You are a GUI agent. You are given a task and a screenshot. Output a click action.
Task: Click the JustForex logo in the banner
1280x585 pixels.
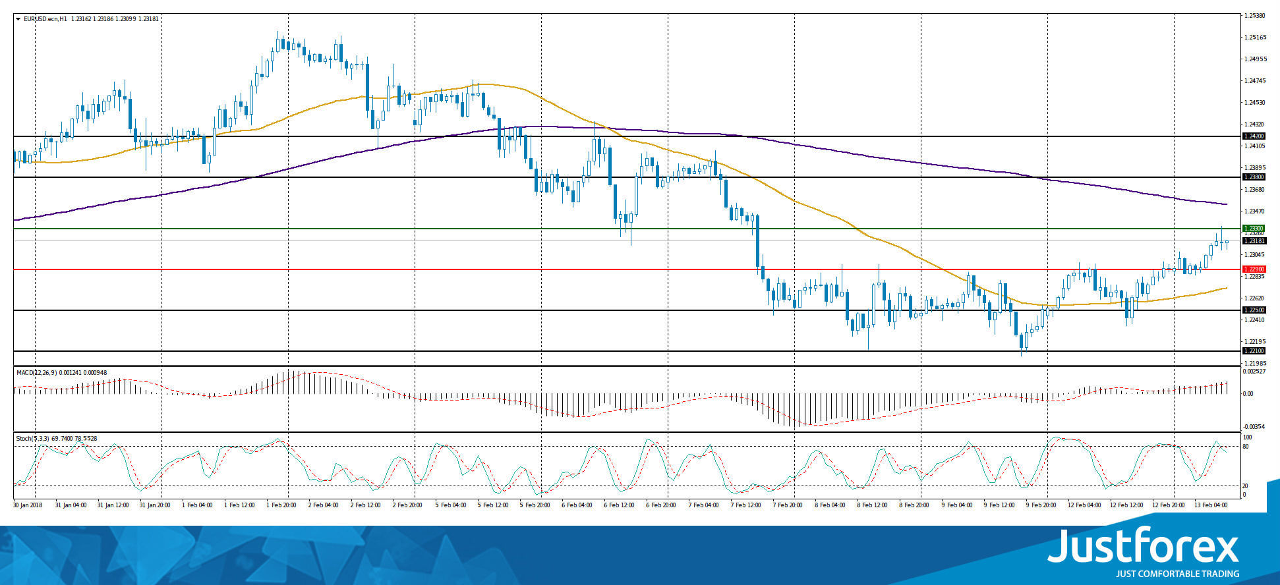pyautogui.click(x=1144, y=546)
